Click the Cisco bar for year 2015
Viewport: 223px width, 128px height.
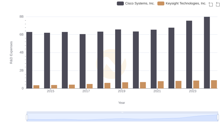[x=47, y=61]
